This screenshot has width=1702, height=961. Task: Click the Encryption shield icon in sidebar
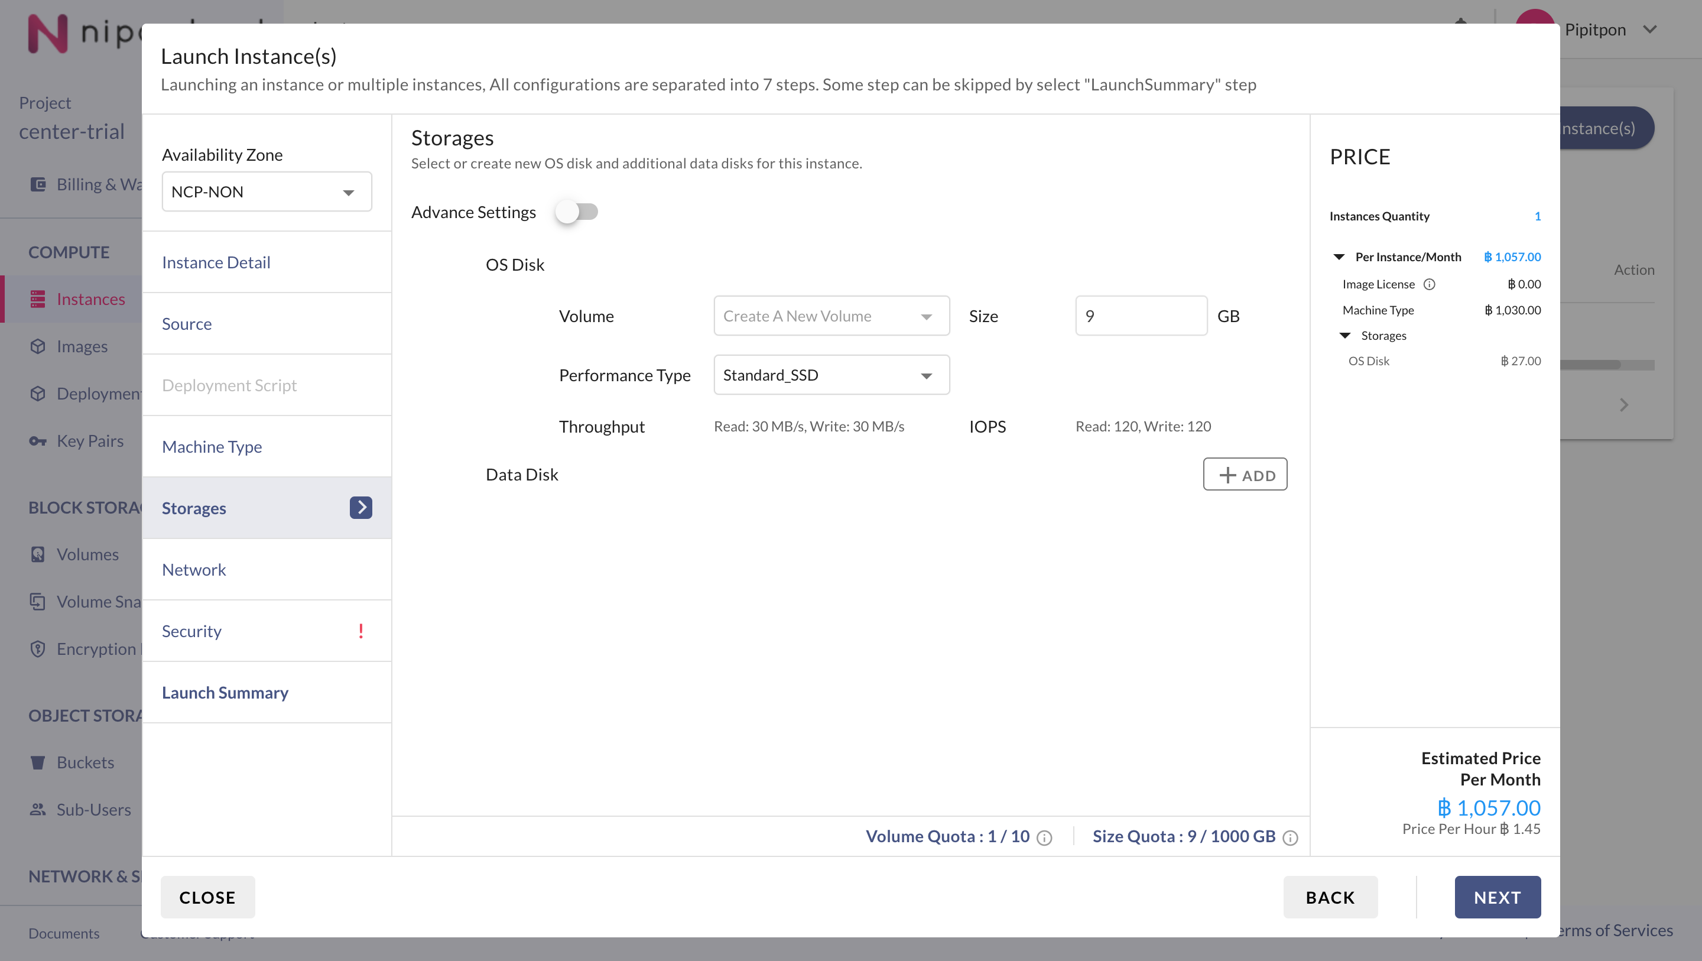38,649
